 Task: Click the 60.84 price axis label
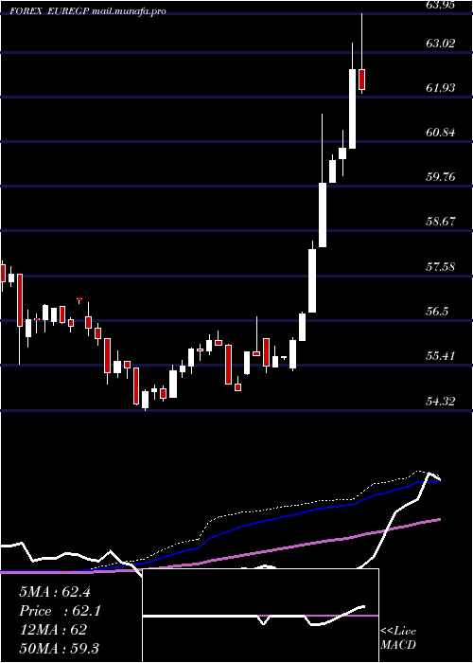pos(441,133)
